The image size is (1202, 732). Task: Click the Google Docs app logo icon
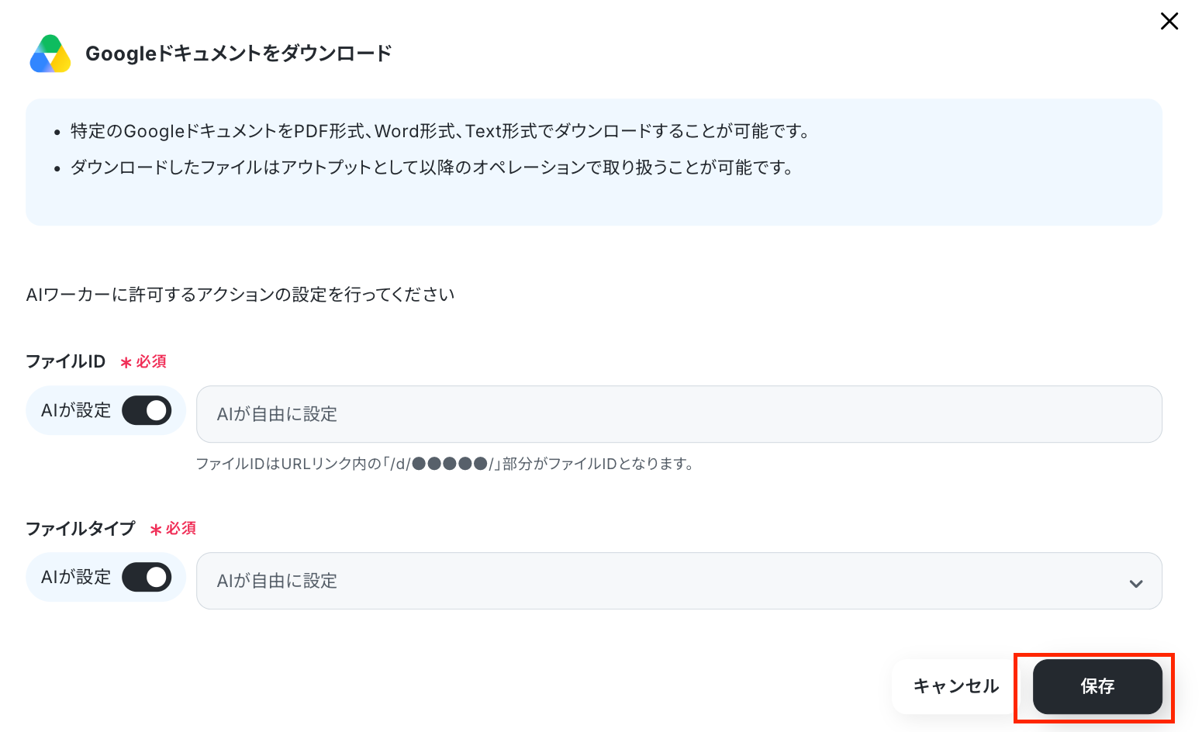point(50,54)
